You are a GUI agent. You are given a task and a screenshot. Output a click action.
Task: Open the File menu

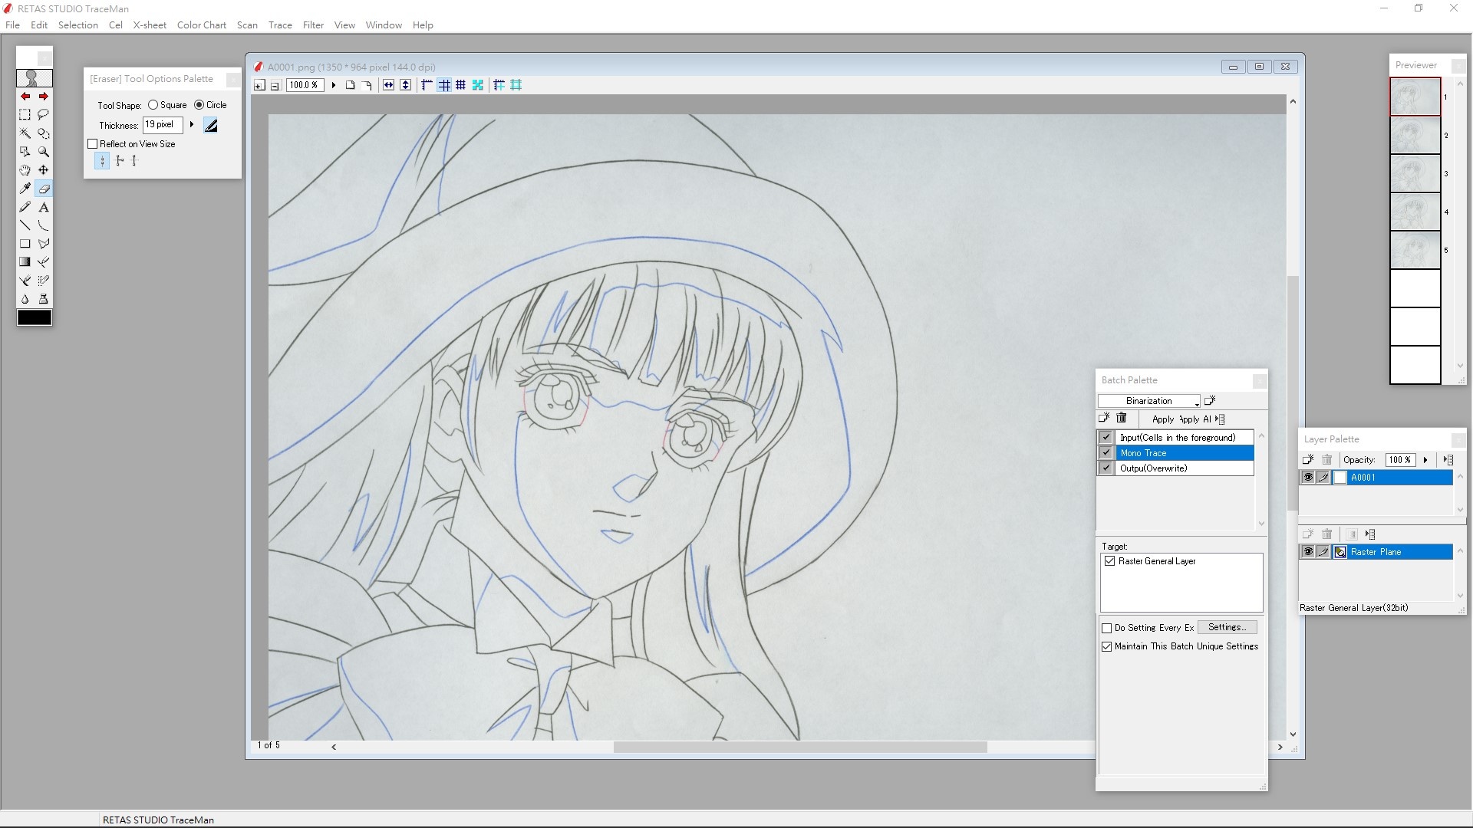tap(13, 25)
